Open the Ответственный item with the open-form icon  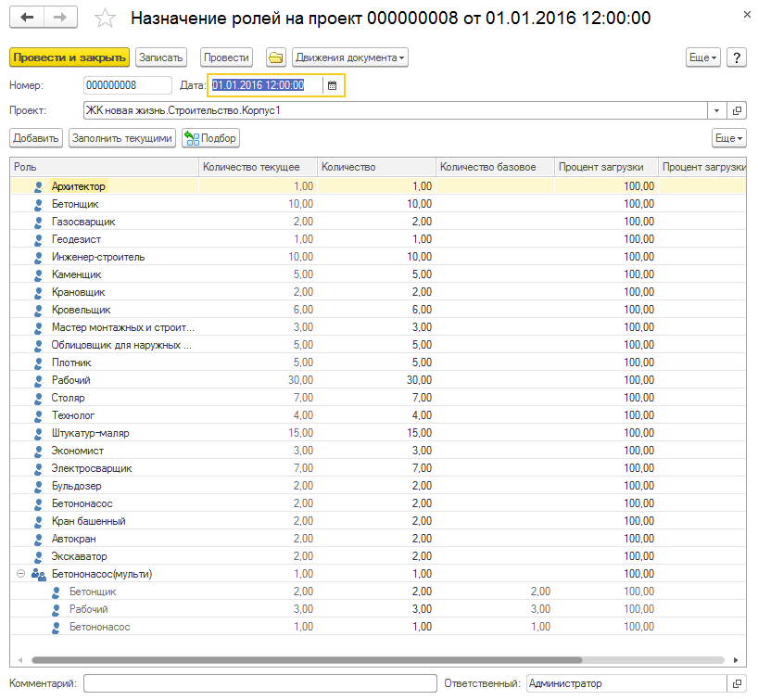(737, 683)
